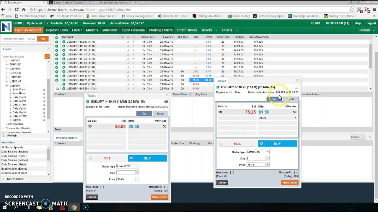Screen dimensions: 378x212
Task: Click the Chrome home icon
Action: coord(24,9)
